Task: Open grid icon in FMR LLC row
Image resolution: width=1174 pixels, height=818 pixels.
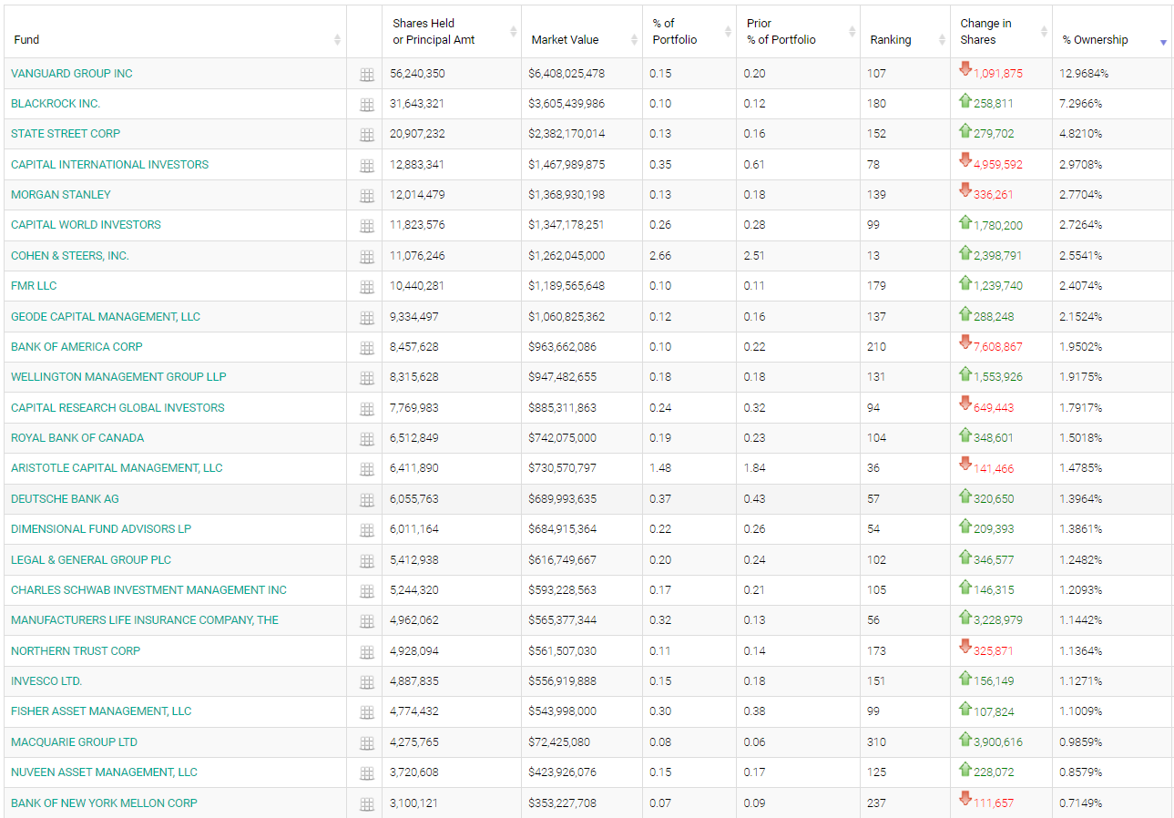Action: pos(367,287)
